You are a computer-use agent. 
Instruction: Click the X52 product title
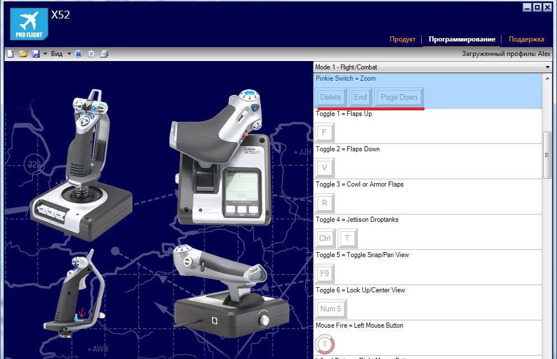pyautogui.click(x=61, y=15)
